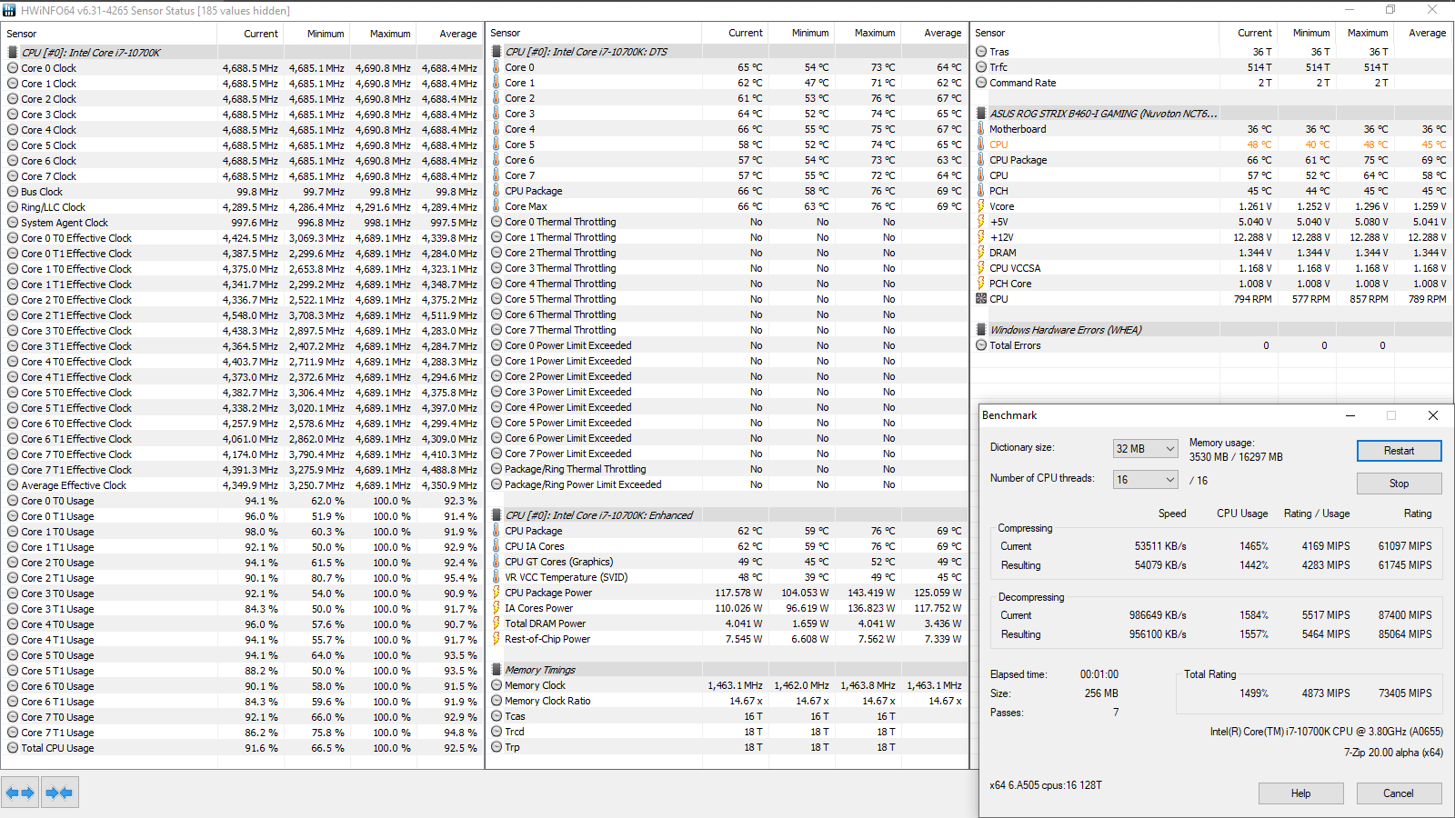1455x818 pixels.
Task: Click the CPU DTS group thermometer icon
Action: point(497,52)
